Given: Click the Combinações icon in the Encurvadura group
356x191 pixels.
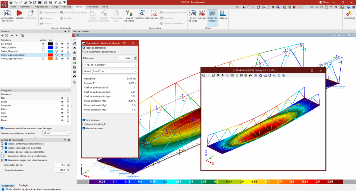Looking at the screenshot, I should 142,16.
